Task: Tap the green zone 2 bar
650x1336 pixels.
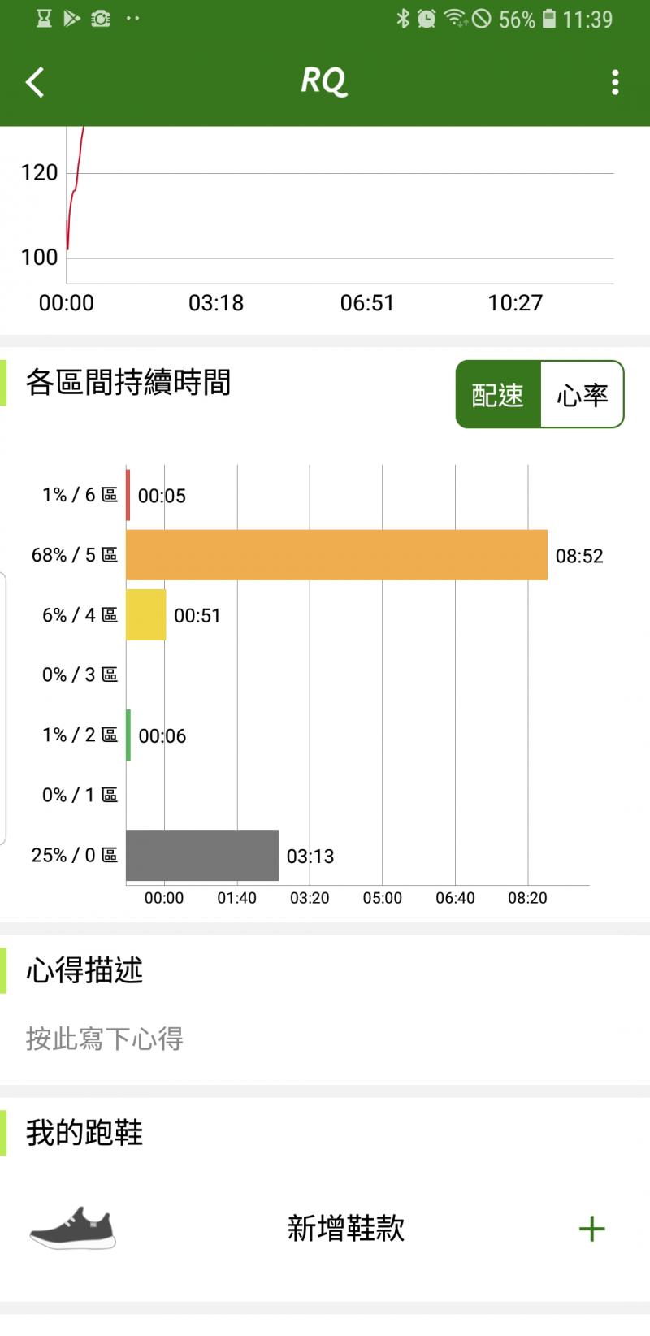Action: (x=128, y=735)
